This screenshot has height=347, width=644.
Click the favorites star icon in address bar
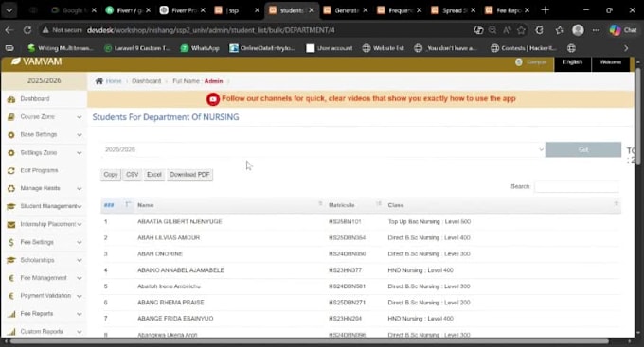[x=521, y=30]
